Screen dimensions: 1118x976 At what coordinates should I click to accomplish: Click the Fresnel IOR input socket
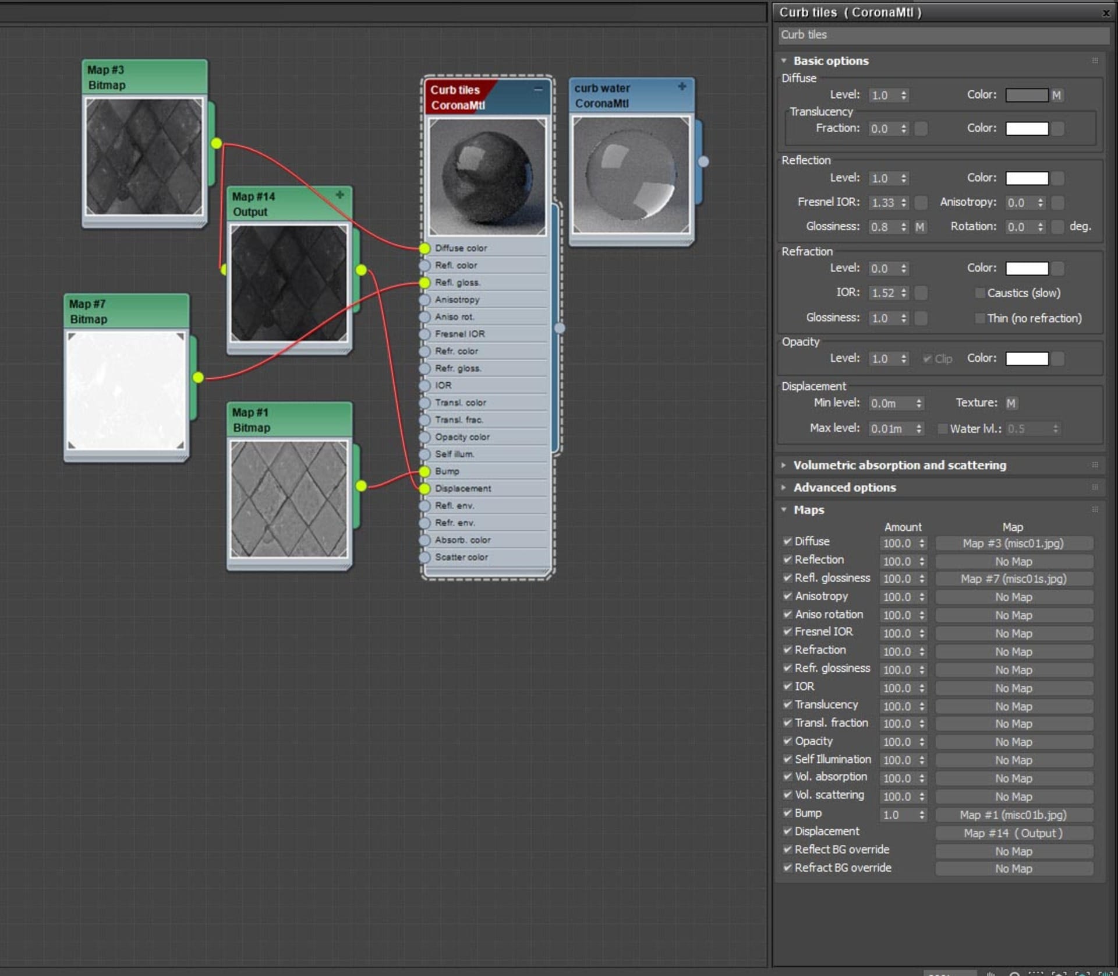click(x=424, y=334)
